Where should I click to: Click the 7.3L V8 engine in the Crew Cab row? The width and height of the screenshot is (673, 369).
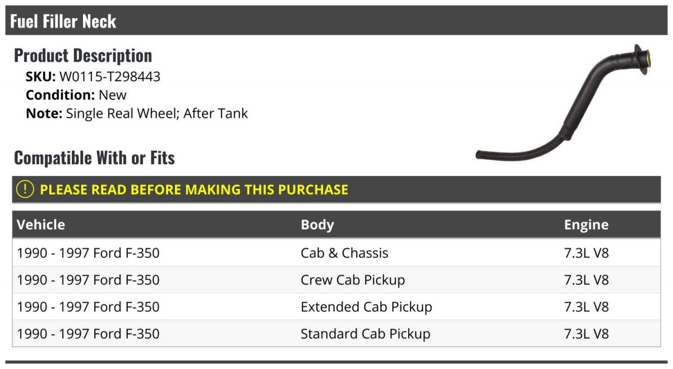(x=586, y=280)
